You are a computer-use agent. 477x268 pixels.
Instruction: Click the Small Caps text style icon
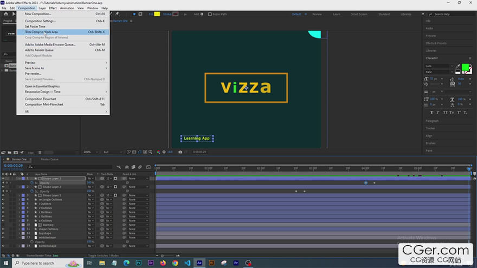(452, 113)
